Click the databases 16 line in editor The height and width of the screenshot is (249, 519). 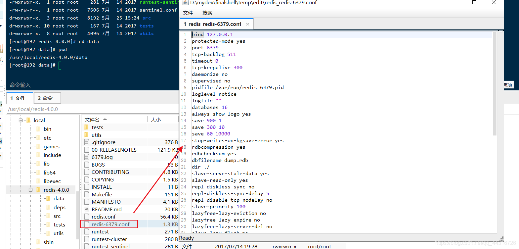click(210, 107)
